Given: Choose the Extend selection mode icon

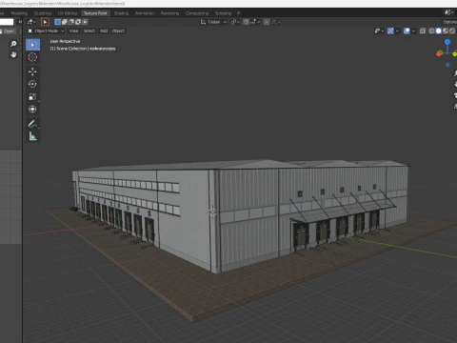Looking at the screenshot, I should pos(65,22).
